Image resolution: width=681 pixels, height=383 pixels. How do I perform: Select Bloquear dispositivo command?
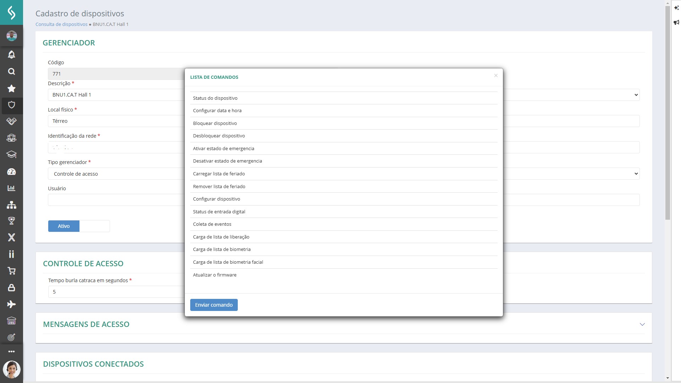click(215, 123)
